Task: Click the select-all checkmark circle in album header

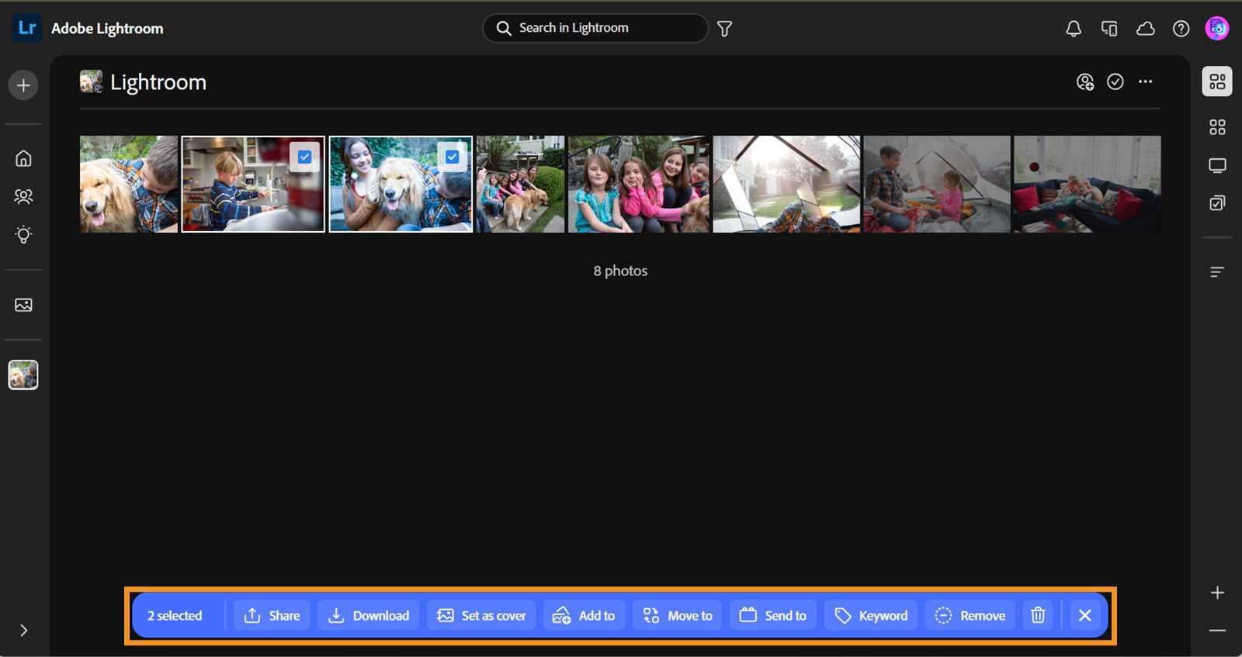Action: click(x=1115, y=81)
